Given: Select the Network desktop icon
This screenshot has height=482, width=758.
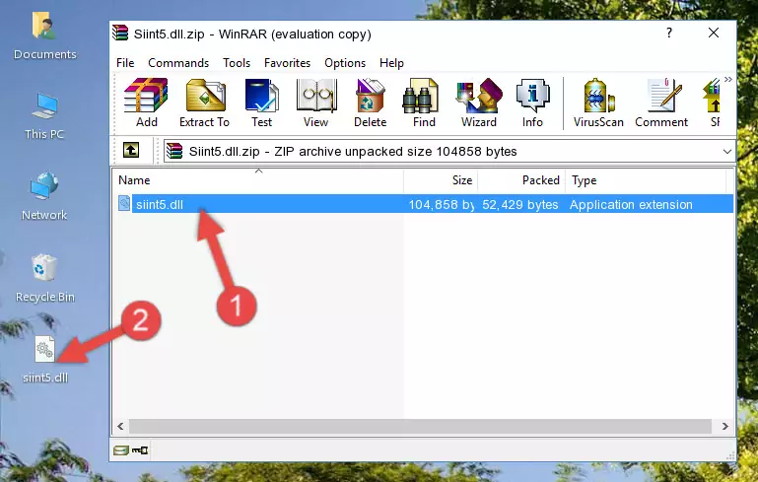Looking at the screenshot, I should tap(44, 196).
